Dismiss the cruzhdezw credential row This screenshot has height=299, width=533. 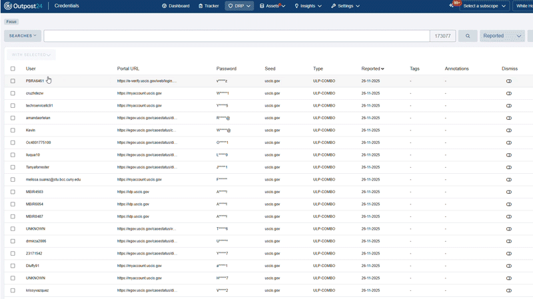(508, 93)
